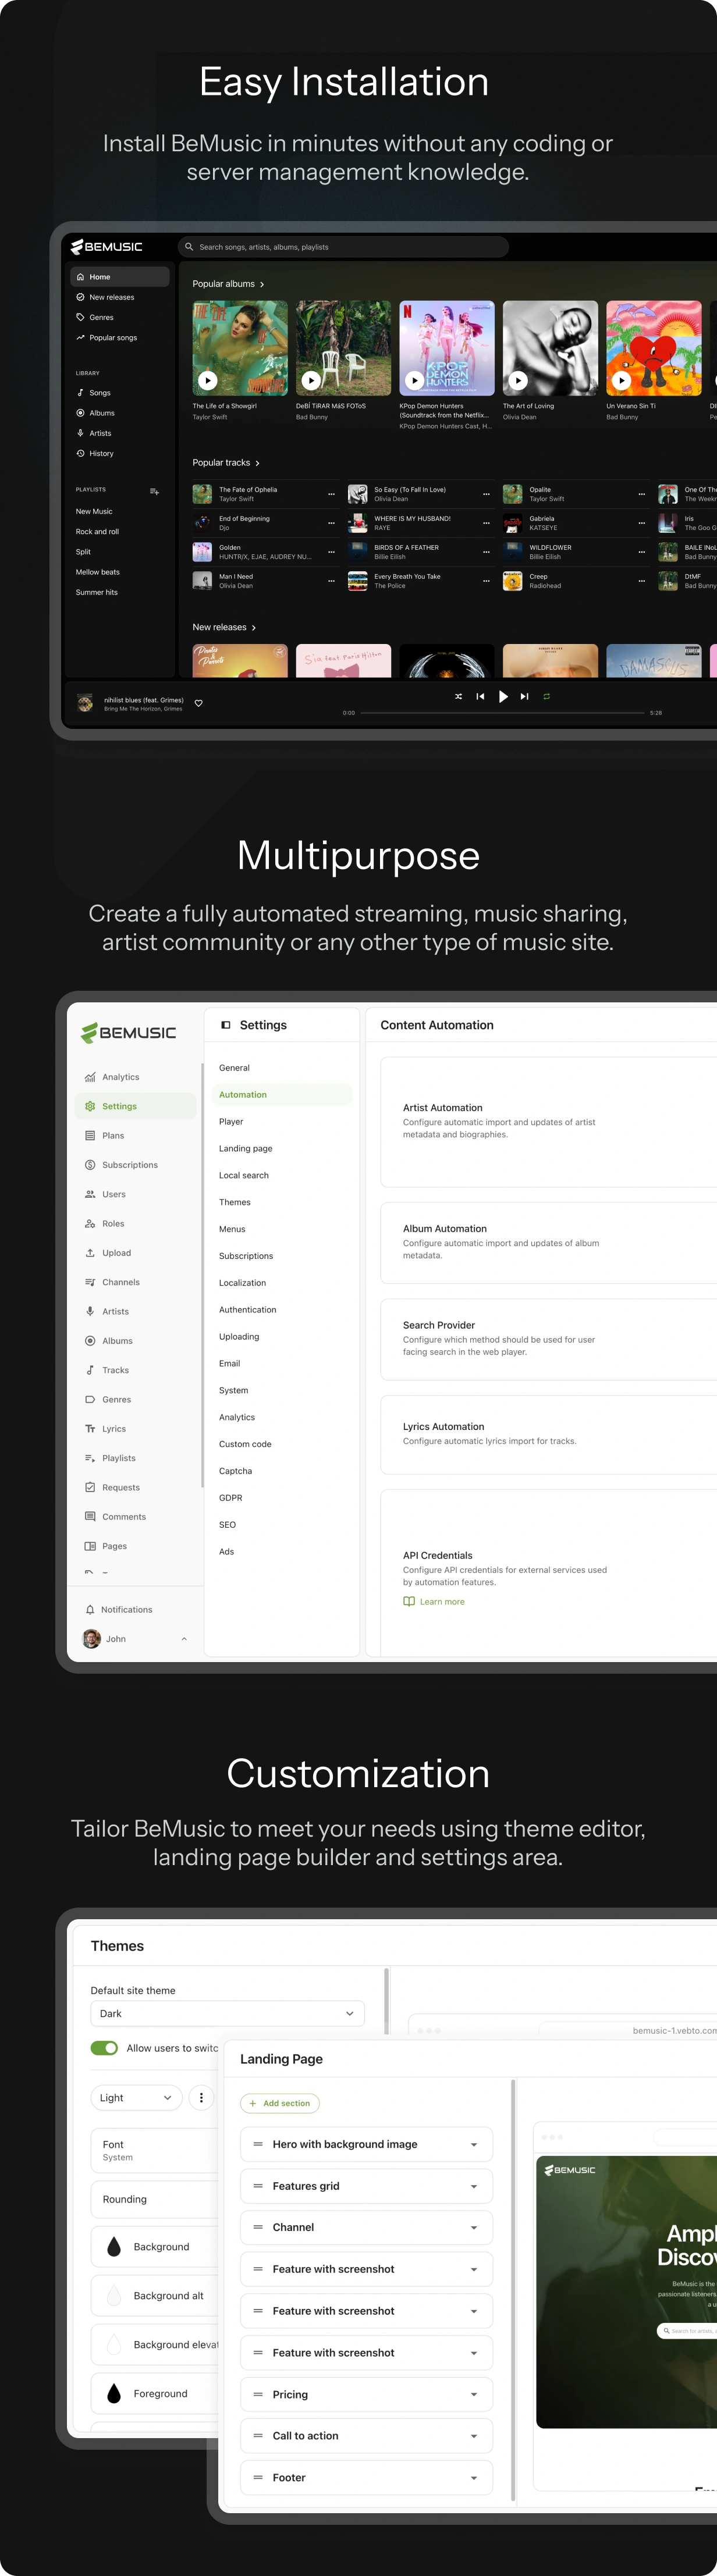Open the Light theme selector dropdown
The image size is (717, 2576).
click(136, 2098)
